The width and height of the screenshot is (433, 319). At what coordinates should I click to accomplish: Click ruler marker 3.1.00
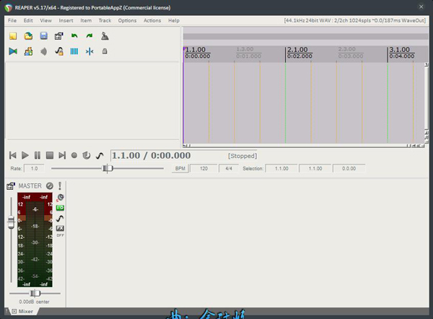[x=400, y=50]
